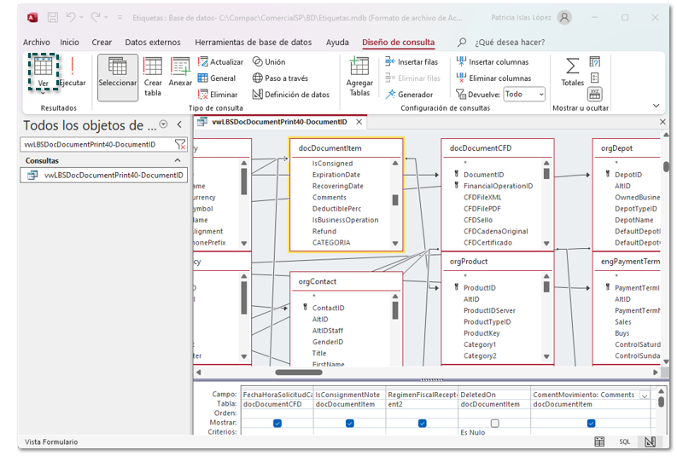
Task: Uncheck Mostrar for the IsConsignmentNote column
Action: 349,423
